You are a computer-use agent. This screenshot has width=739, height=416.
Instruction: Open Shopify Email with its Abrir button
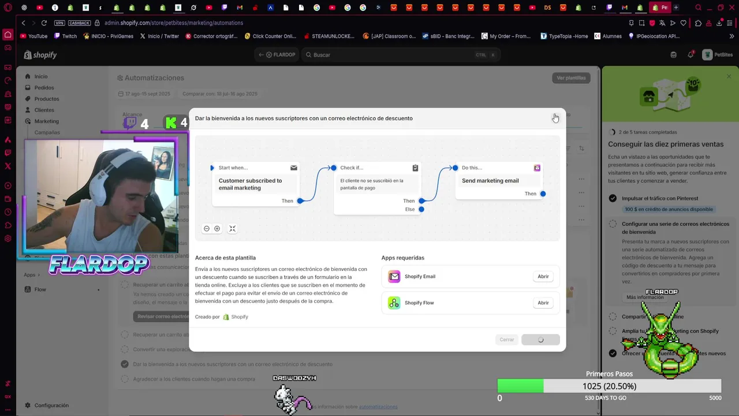(x=543, y=277)
